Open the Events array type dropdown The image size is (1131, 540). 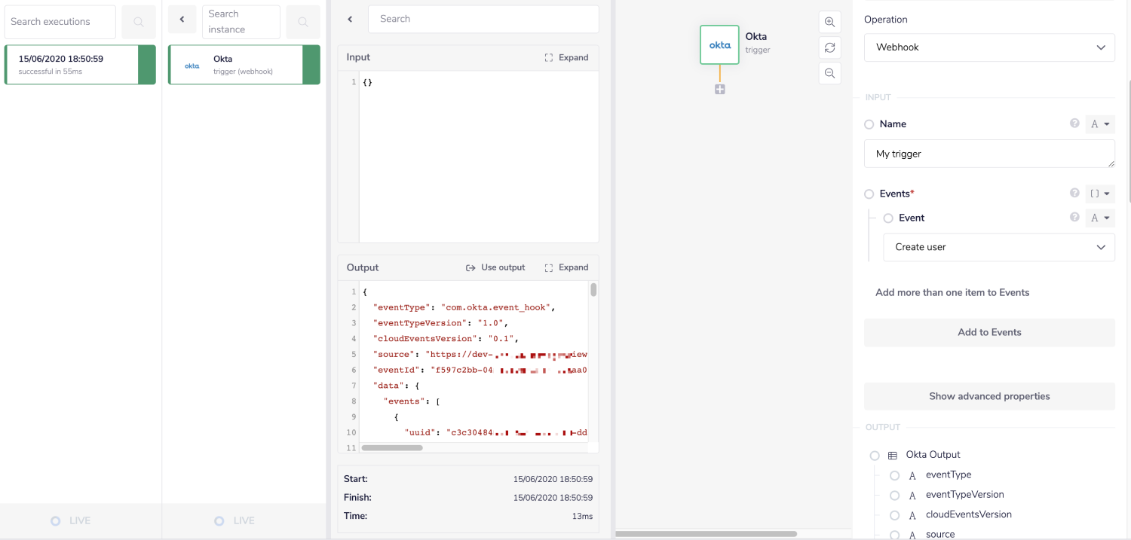coord(1100,194)
